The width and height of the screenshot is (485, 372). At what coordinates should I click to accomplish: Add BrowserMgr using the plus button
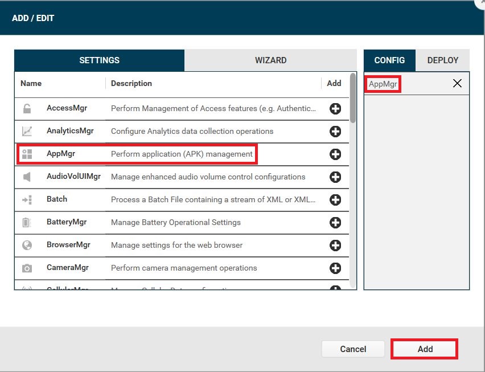pyautogui.click(x=335, y=246)
